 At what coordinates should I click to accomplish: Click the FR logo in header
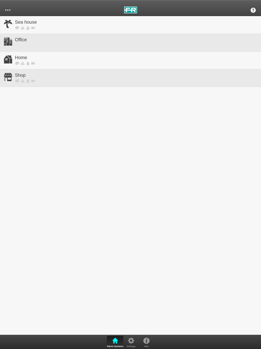coord(130,10)
